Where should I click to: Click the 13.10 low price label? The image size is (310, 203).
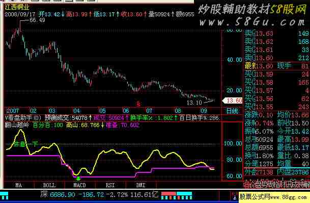194,103
